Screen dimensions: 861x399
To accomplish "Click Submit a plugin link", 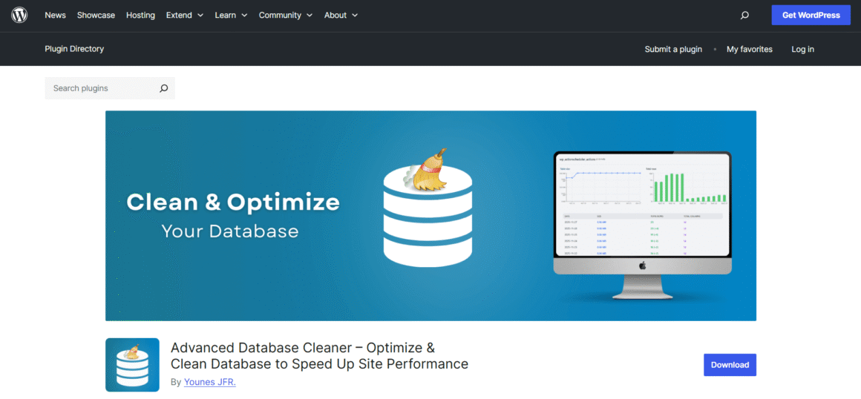I will 673,50.
